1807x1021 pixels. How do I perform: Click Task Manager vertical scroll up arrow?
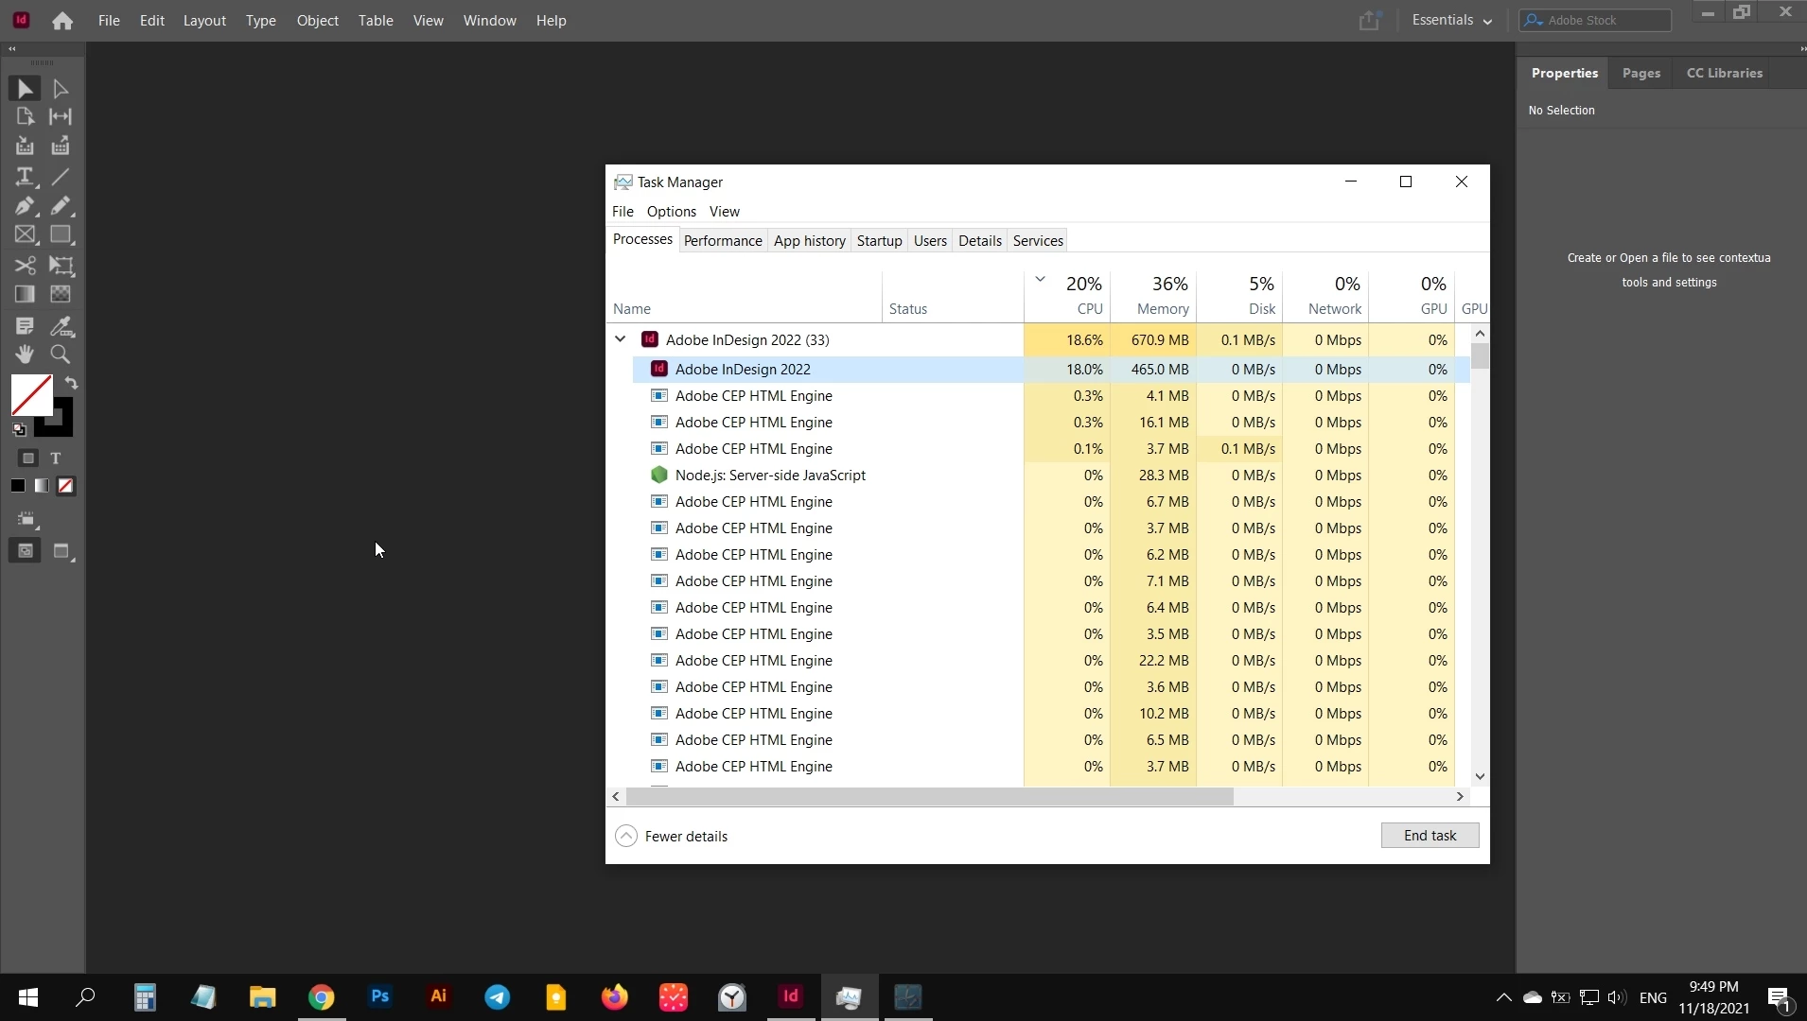point(1481,334)
